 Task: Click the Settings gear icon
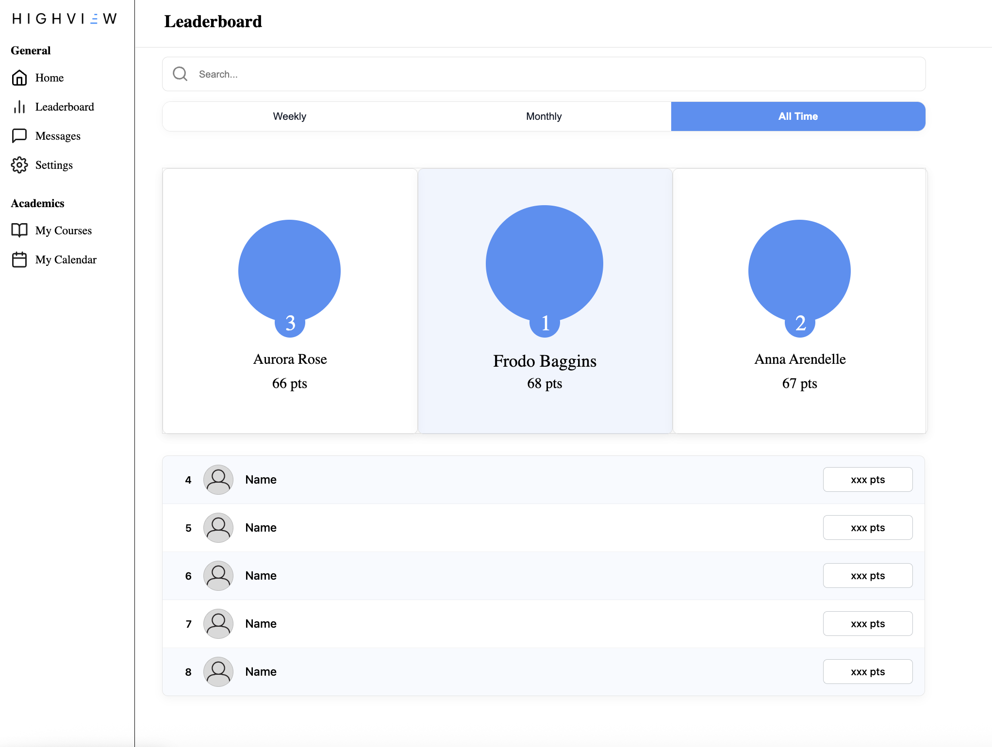point(19,165)
